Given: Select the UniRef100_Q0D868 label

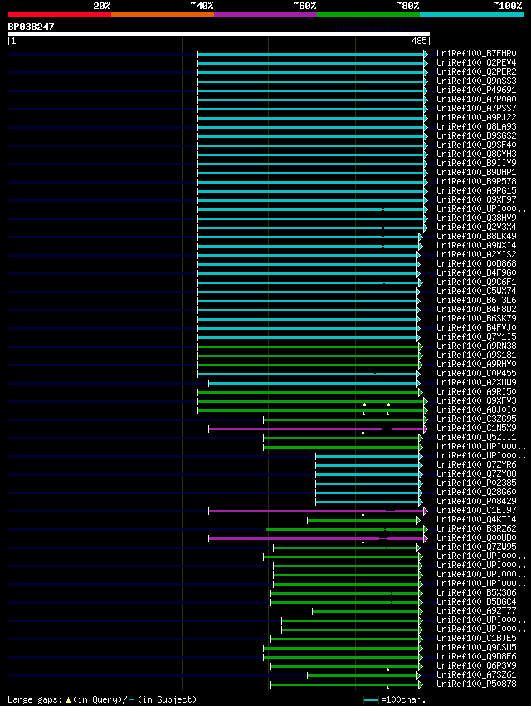Looking at the screenshot, I should pos(476,263).
